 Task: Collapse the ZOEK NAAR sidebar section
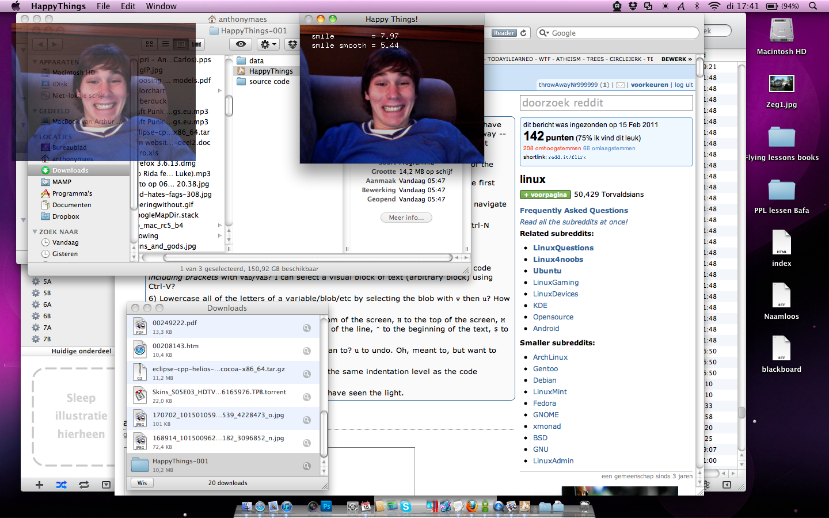(35, 232)
